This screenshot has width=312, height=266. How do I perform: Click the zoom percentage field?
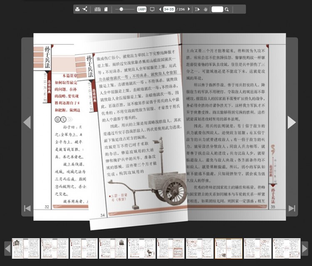141,9
